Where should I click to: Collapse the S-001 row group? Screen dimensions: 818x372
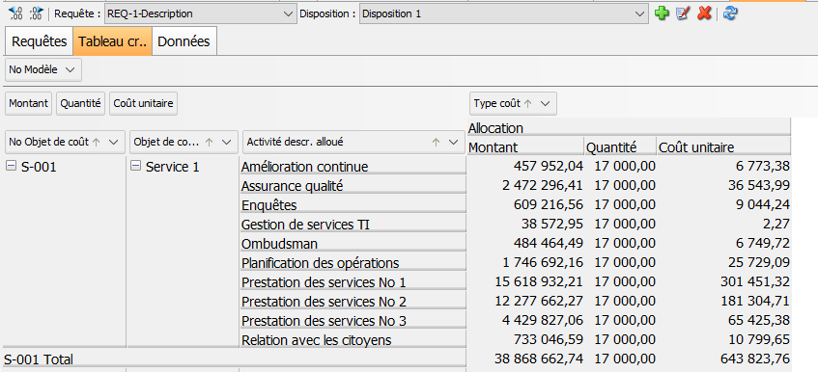click(x=11, y=166)
